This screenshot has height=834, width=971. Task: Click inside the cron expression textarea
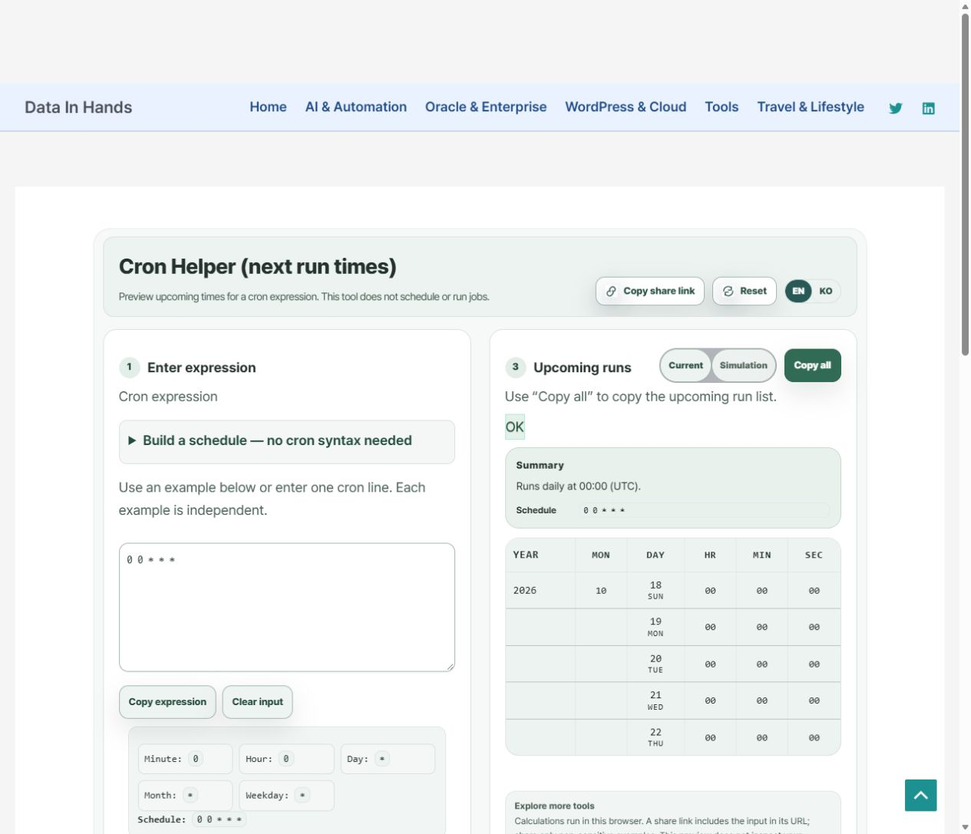click(286, 607)
